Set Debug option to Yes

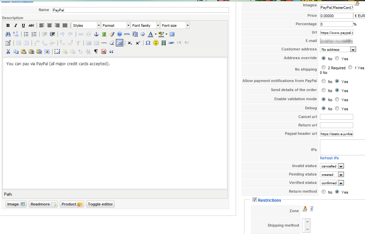pyautogui.click(x=337, y=108)
